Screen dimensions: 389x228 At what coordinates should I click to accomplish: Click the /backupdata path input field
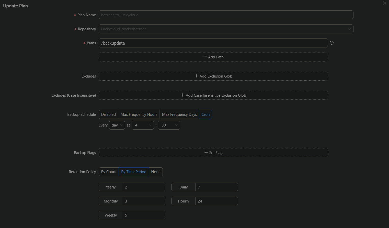click(213, 43)
